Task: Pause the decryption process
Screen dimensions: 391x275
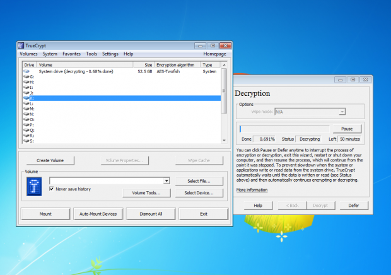Action: [x=347, y=129]
